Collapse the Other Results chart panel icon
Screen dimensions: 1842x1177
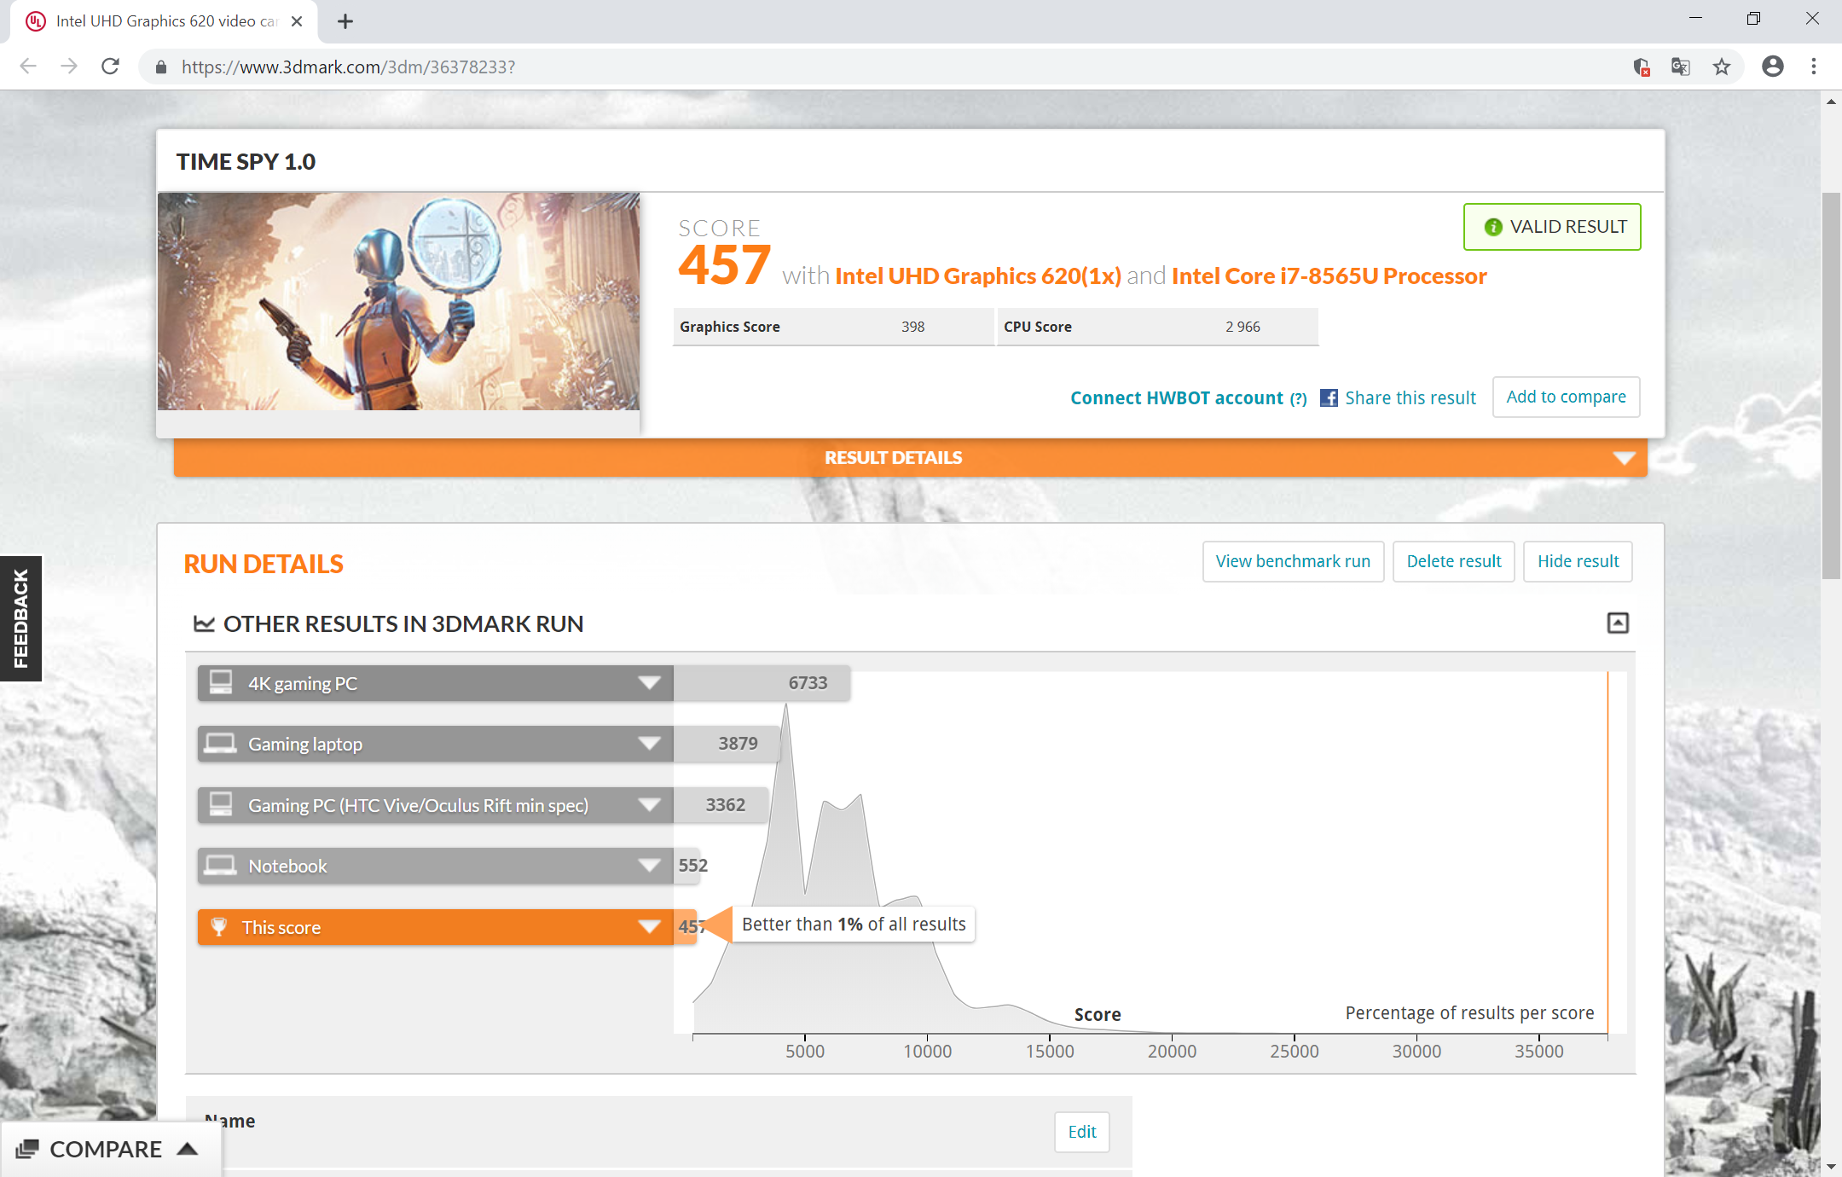1617,623
